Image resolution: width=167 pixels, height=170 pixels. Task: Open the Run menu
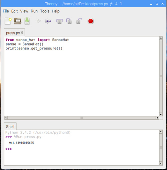point(34,11)
